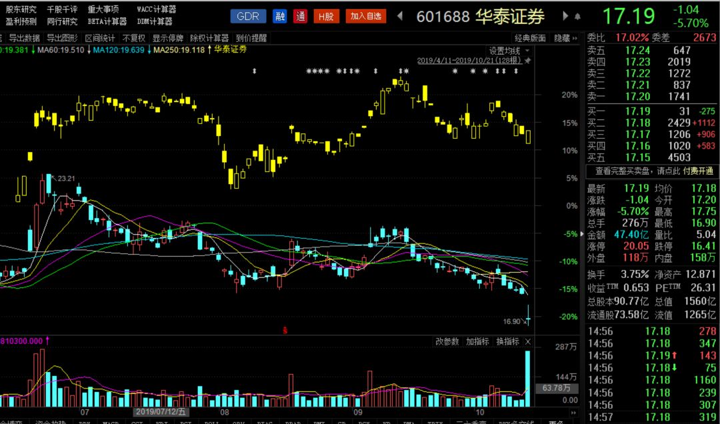Image resolution: width=720 pixels, height=424 pixels.
Task: Click the blue 融 margin badge
Action: coord(279,17)
